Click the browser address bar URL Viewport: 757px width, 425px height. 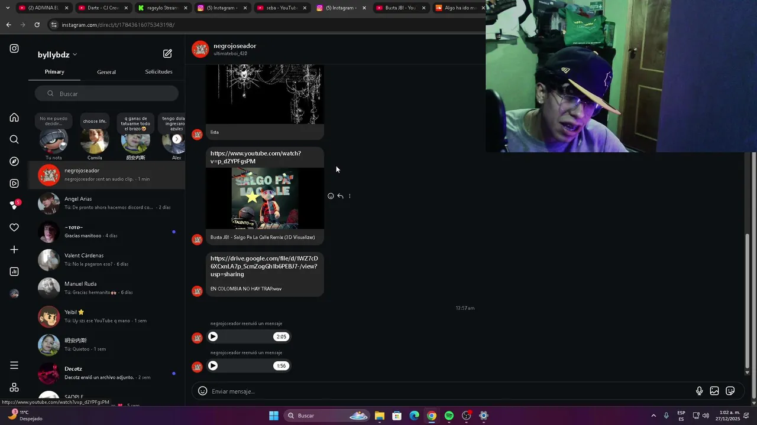[x=118, y=25]
